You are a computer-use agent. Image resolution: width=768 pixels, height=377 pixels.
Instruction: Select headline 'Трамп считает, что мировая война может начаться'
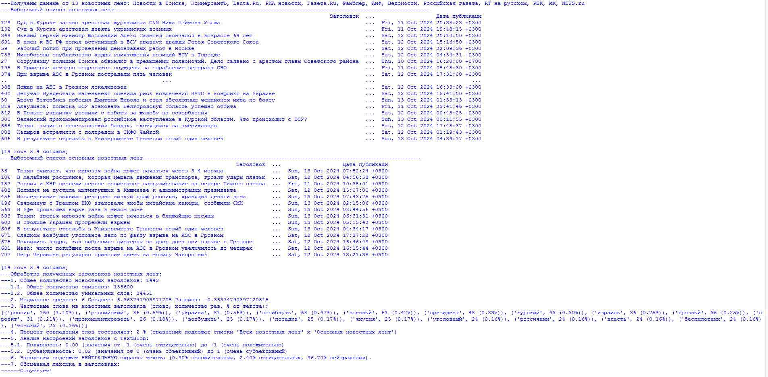(120, 171)
